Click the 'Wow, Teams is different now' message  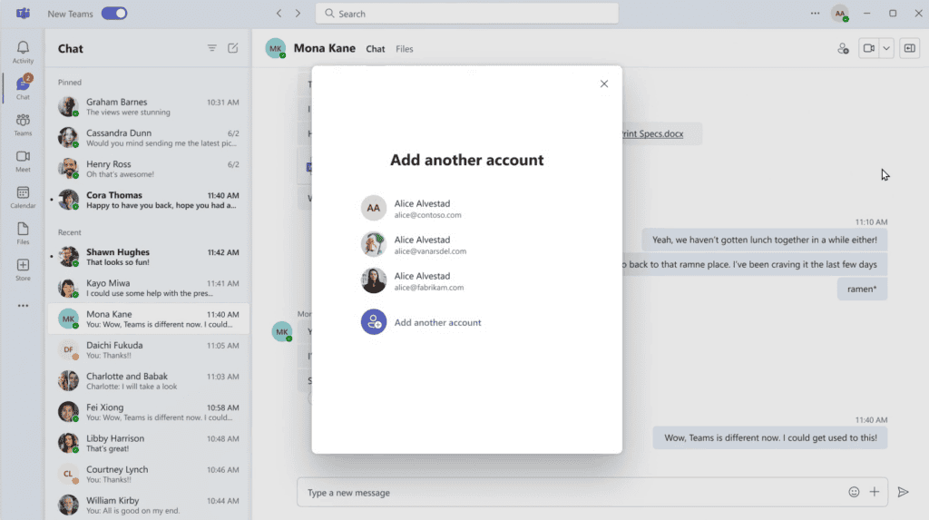[770, 437]
